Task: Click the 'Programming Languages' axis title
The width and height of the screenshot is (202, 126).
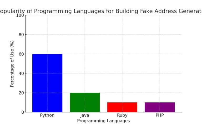Action: coord(103,121)
